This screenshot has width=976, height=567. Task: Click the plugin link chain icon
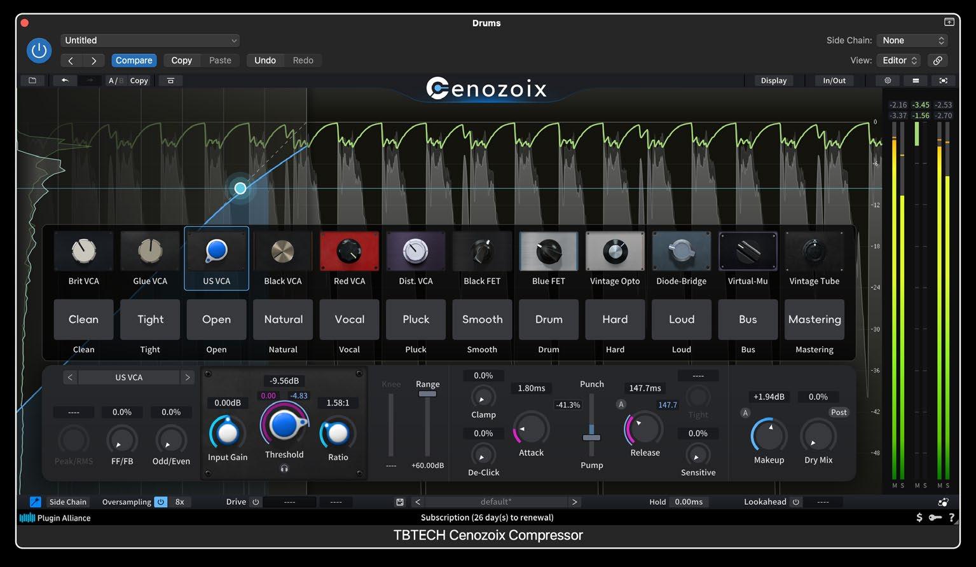(938, 60)
